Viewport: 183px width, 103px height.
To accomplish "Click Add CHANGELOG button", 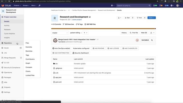I will (130, 48).
